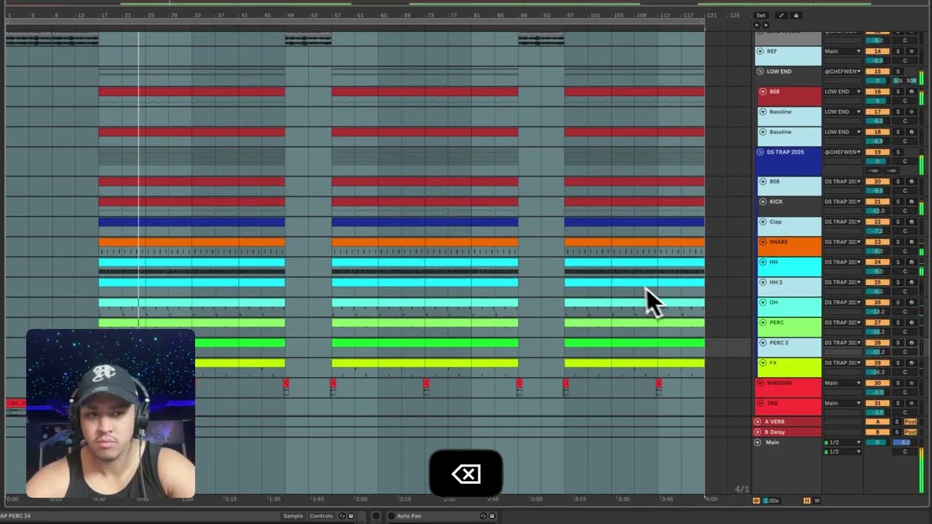Toggle follow arrangement arrows icon beside Set

click(781, 15)
